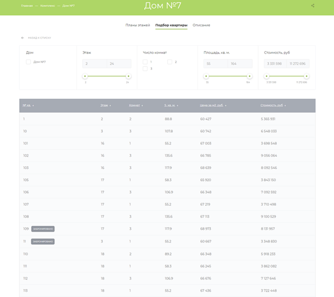334x297 pixels.
Task: Tick the 3-room checkbox
Action: click(x=145, y=69)
